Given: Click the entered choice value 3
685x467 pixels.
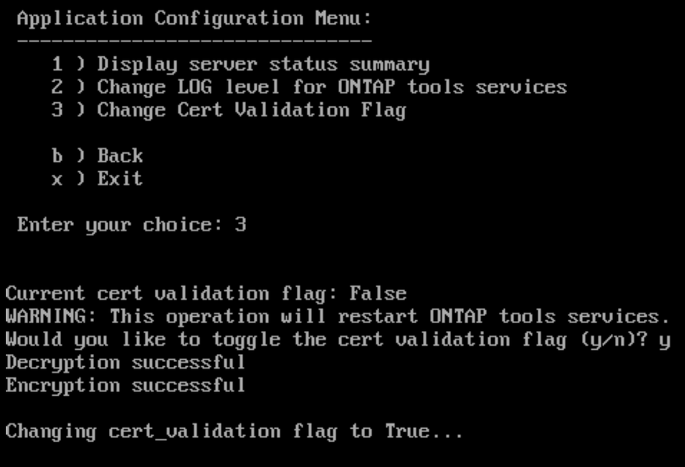Looking at the screenshot, I should [x=240, y=225].
